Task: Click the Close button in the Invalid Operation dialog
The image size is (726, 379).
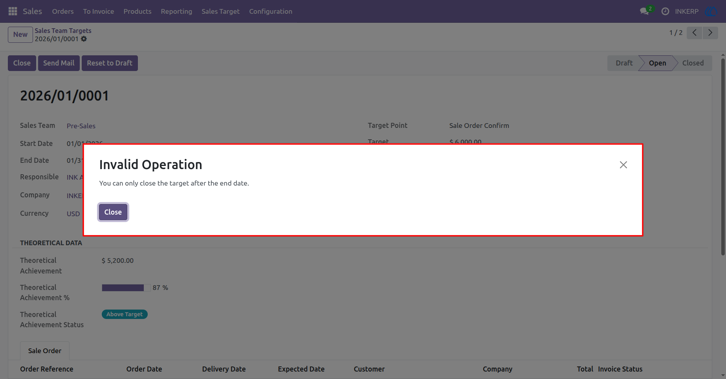Action: (113, 212)
